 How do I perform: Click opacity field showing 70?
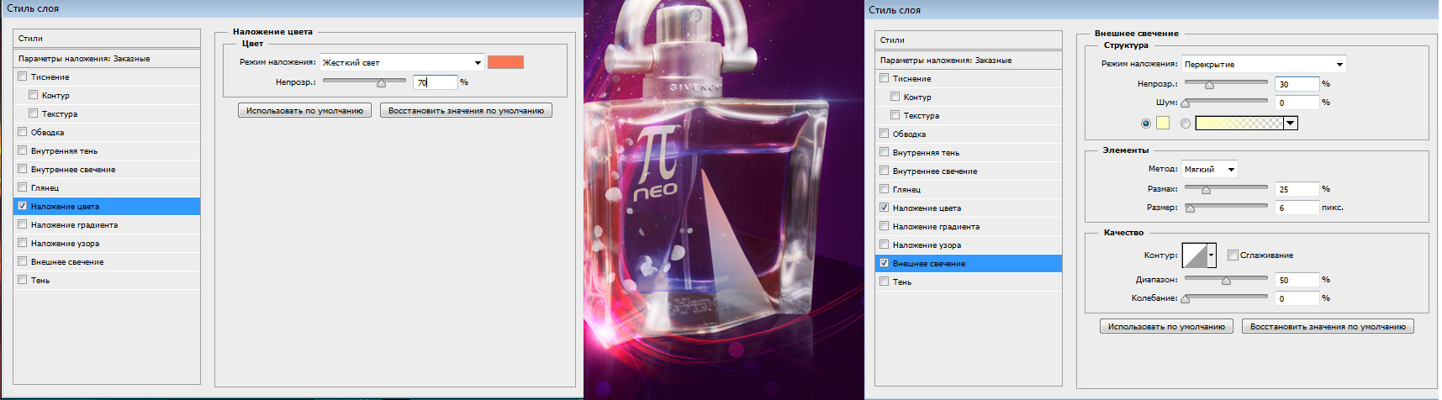tap(436, 82)
